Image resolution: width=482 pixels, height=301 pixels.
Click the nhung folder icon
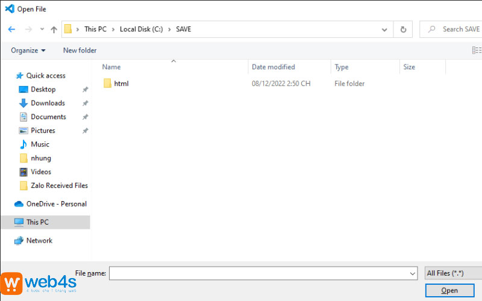(23, 158)
